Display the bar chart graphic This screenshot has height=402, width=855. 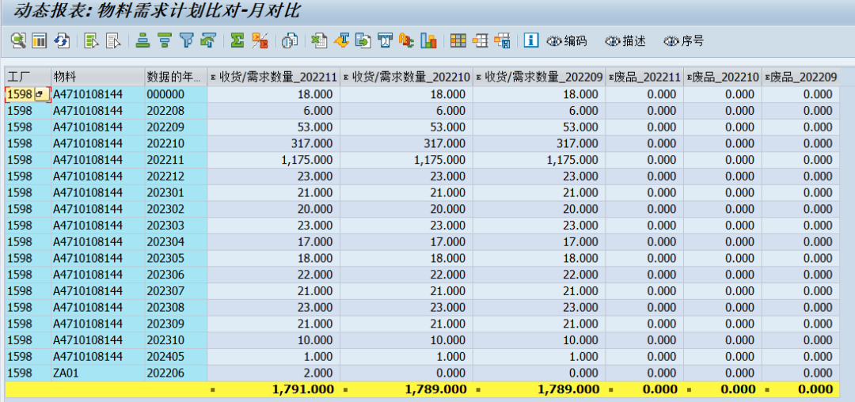point(429,40)
